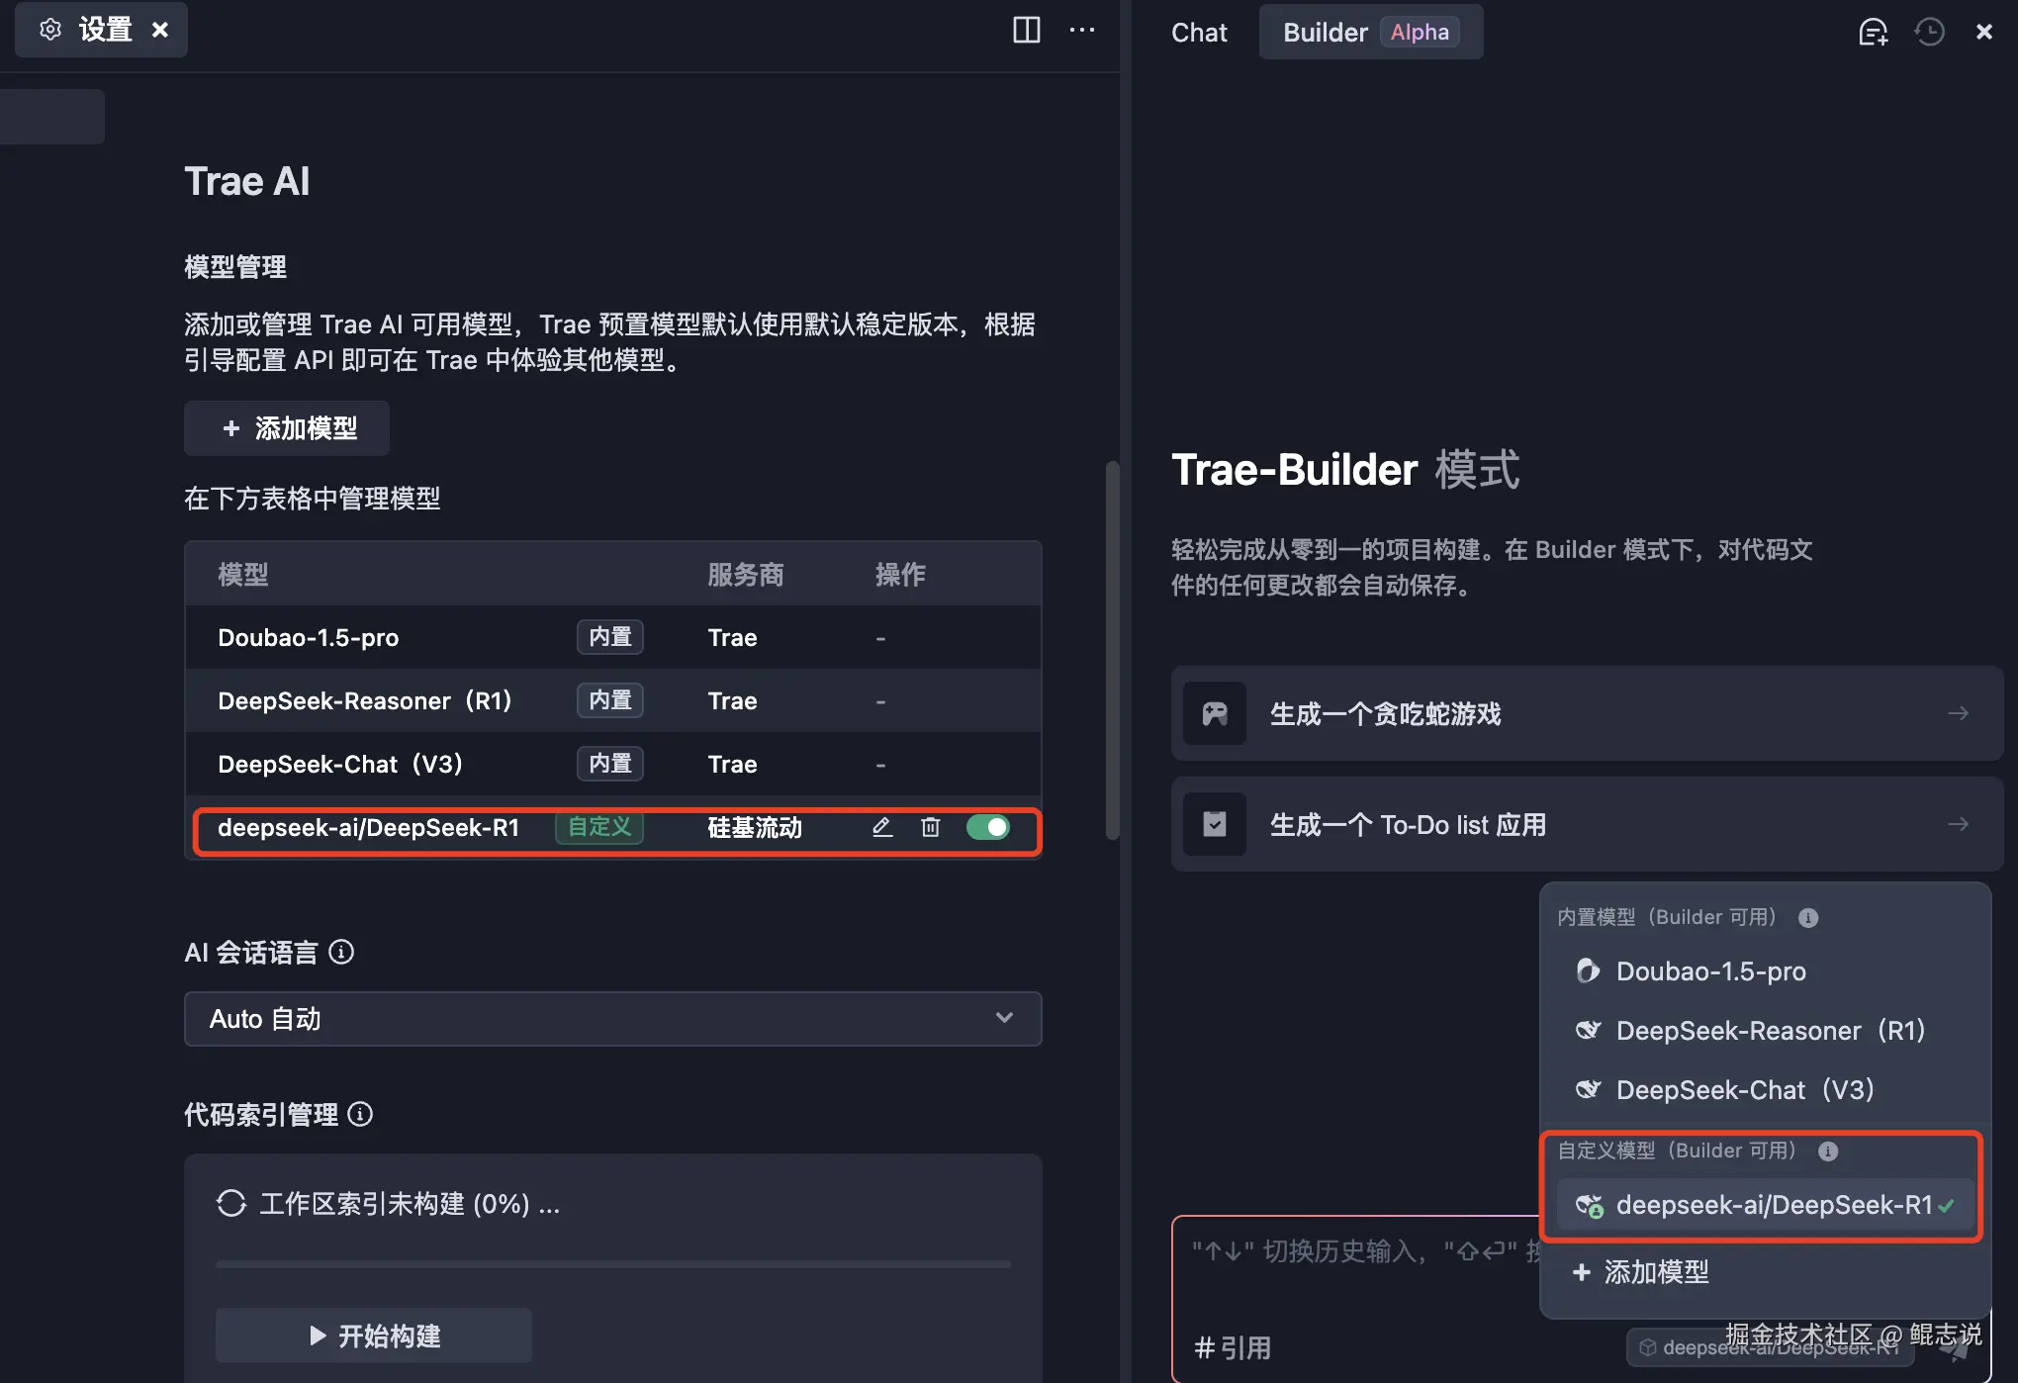Screen dimensions: 2018x1383
Task: Click info icon next to AI 会话语言
Action: 341,952
